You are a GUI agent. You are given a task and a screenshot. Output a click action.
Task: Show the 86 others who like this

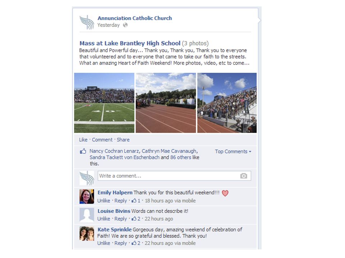click(181, 157)
